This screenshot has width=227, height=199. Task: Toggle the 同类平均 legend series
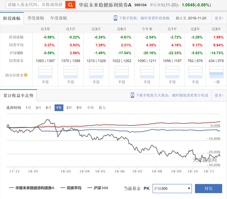click(71, 188)
